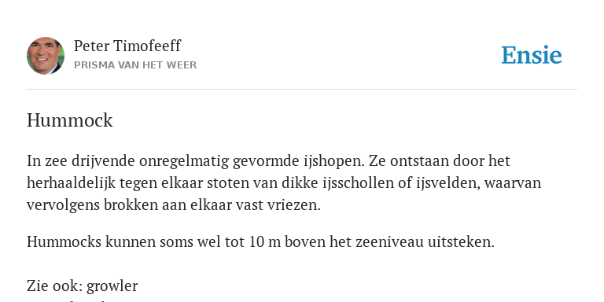Click the 'Zie ook:' label
The height and width of the screenshot is (302, 604).
point(55,285)
